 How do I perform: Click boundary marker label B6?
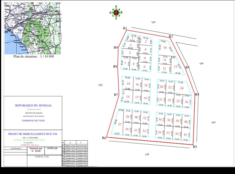104,138
